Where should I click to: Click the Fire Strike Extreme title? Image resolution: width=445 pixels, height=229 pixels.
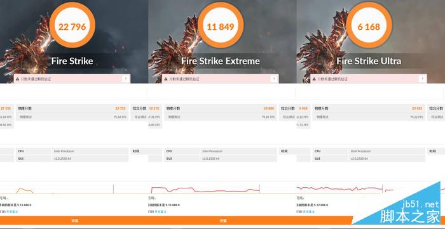(221, 61)
